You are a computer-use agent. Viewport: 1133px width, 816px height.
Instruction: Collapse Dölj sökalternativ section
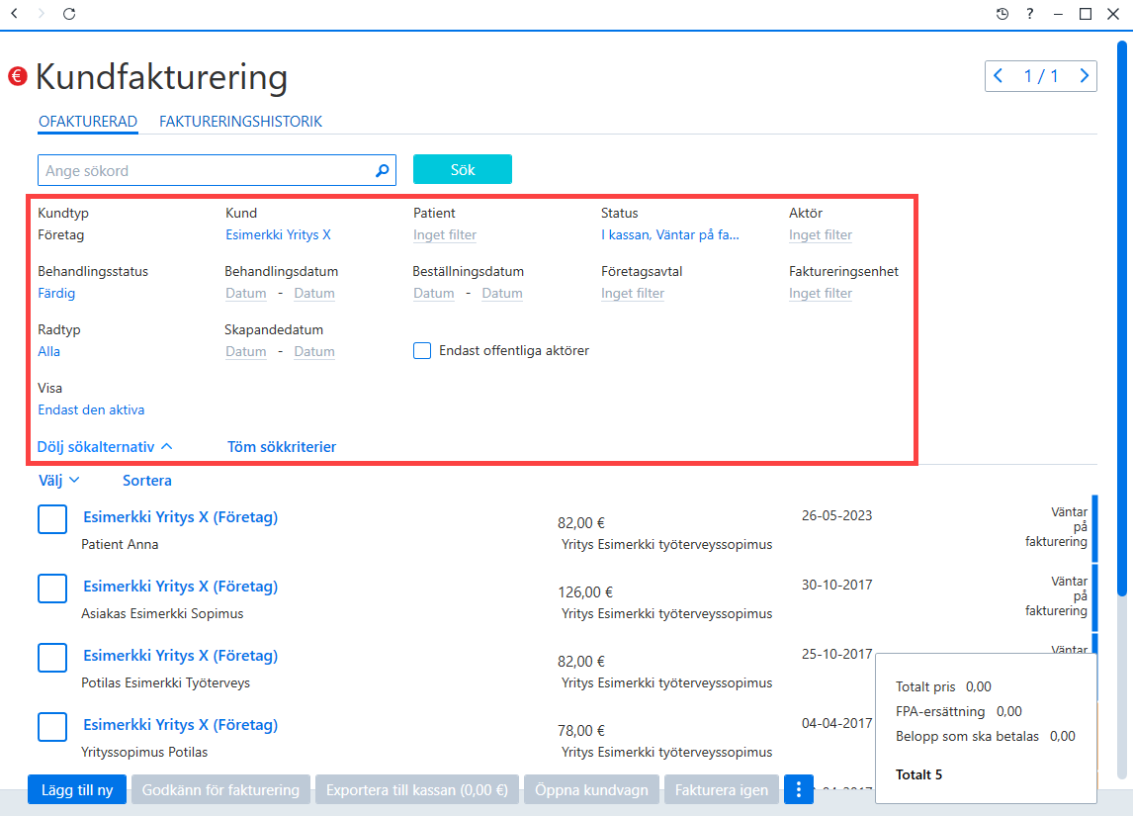(x=105, y=447)
